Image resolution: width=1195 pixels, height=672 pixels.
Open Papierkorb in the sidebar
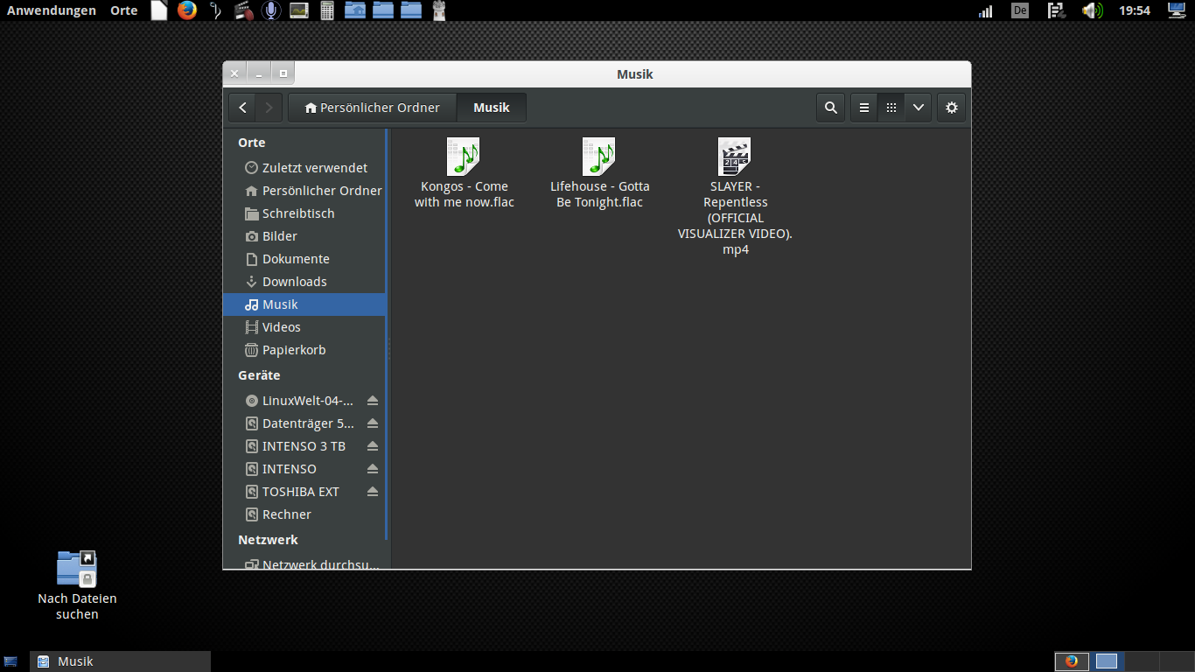pyautogui.click(x=304, y=350)
